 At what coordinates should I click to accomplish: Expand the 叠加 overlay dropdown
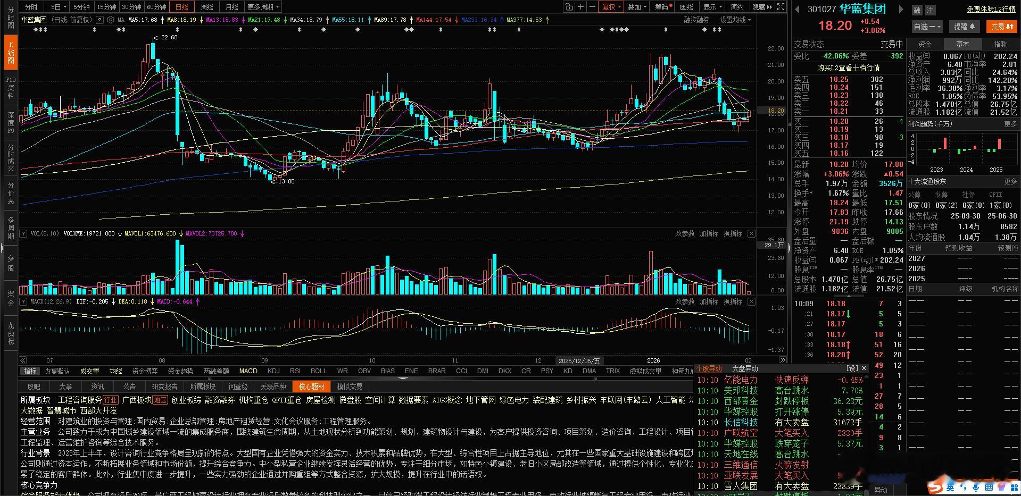tap(637, 6)
